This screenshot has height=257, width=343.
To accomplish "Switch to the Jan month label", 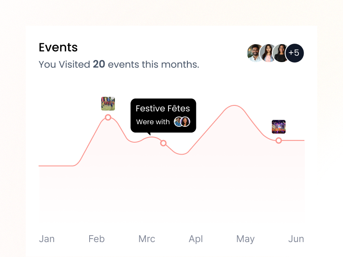I will coord(47,239).
